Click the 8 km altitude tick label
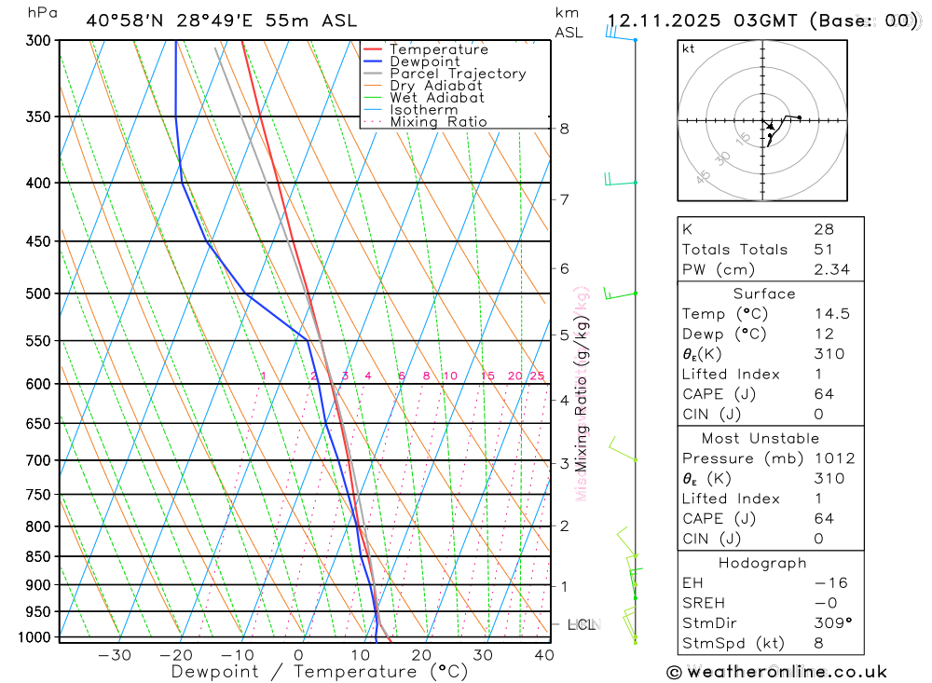This screenshot has width=932, height=683. [x=564, y=129]
